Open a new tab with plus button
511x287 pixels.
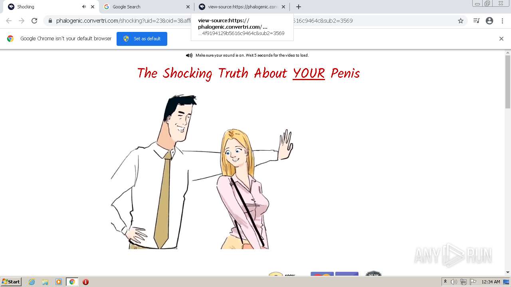tap(299, 7)
